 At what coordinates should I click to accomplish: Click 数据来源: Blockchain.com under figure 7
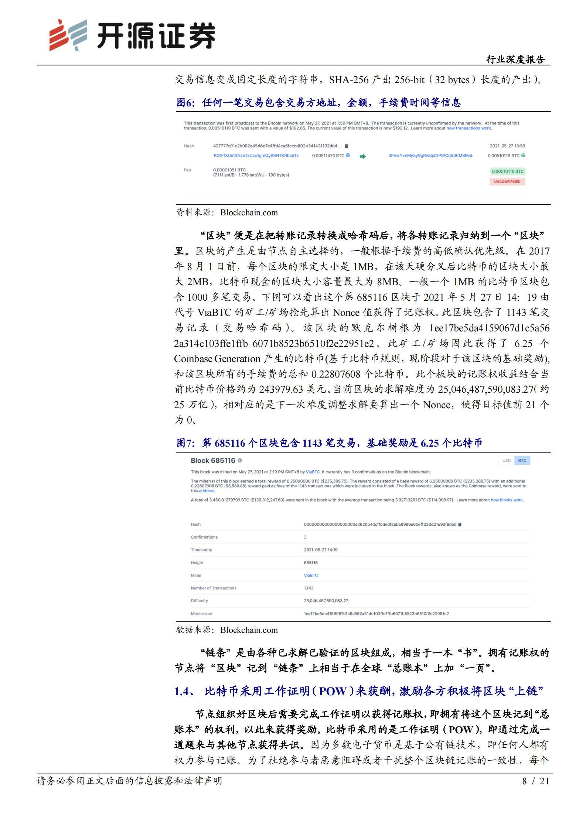click(227, 630)
